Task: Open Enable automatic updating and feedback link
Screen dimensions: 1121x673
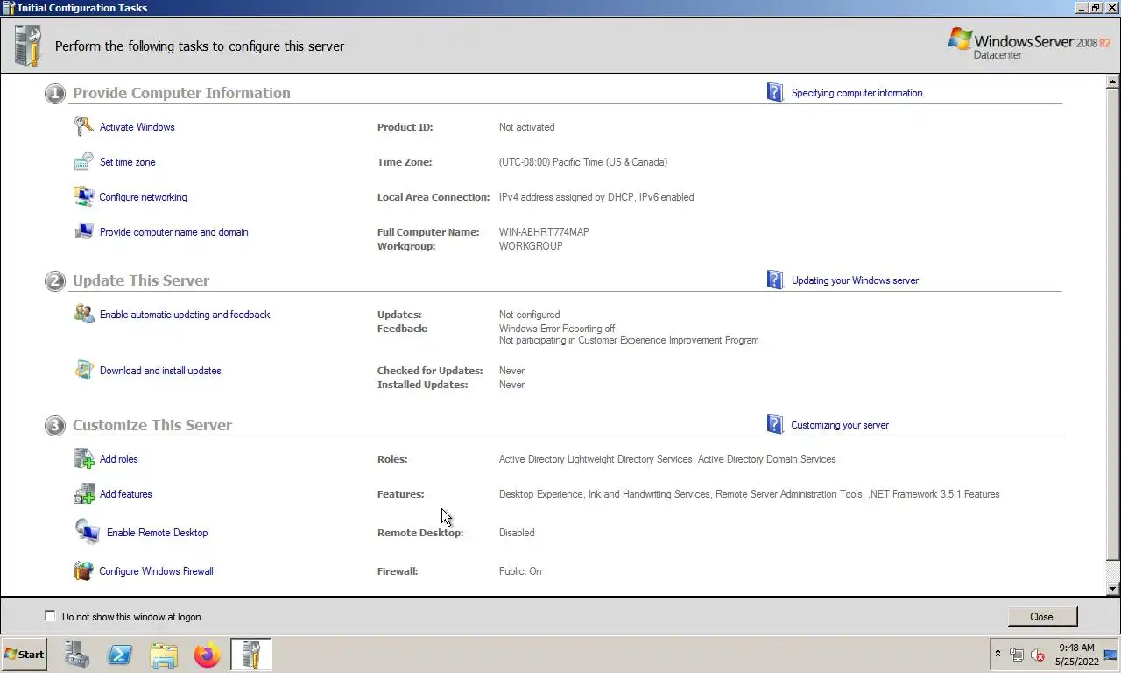Action: click(x=185, y=315)
